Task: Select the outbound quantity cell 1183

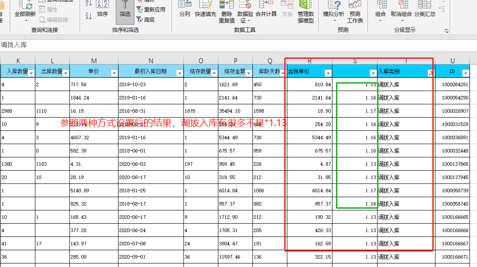Action: (52, 164)
